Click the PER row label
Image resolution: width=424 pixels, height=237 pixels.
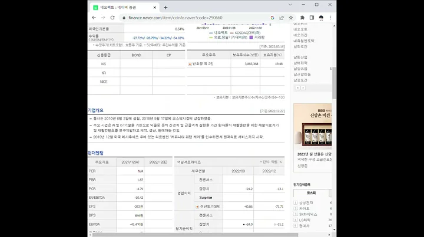(x=92, y=171)
